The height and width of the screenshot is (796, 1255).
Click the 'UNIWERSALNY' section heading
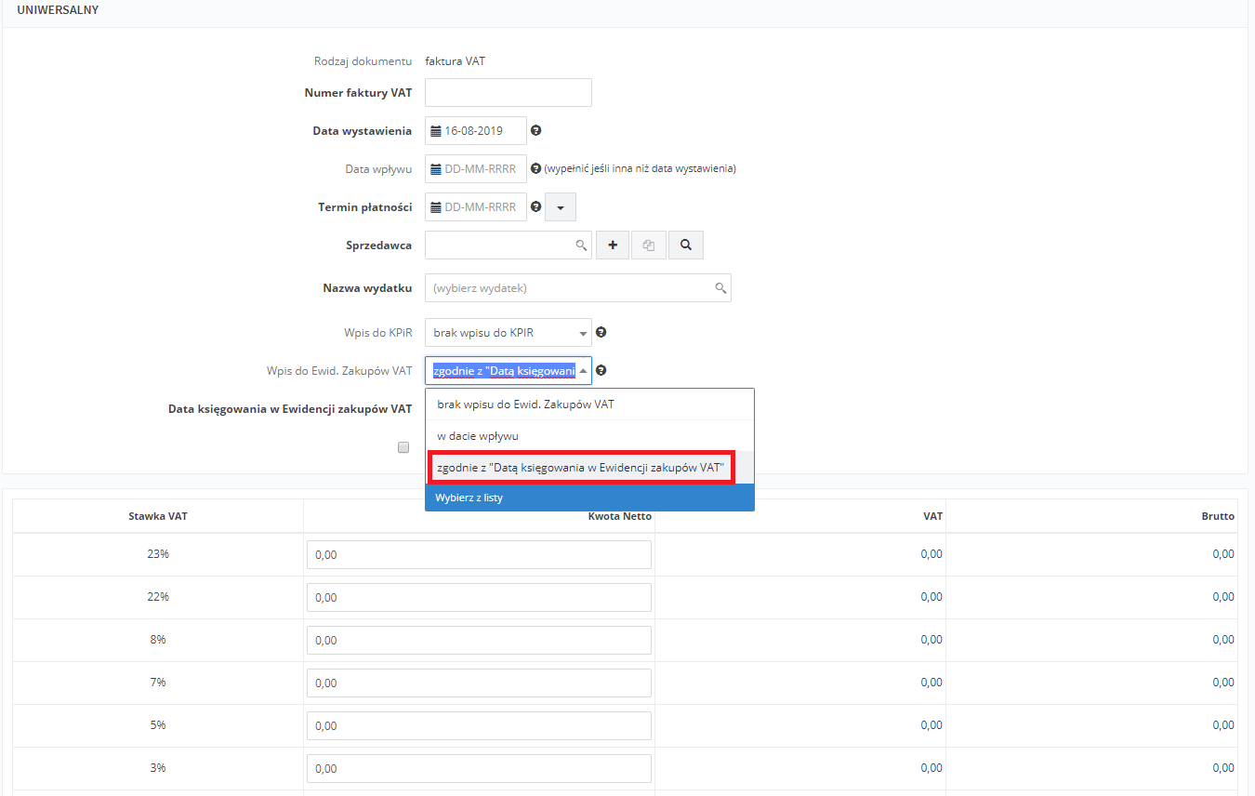pos(59,10)
